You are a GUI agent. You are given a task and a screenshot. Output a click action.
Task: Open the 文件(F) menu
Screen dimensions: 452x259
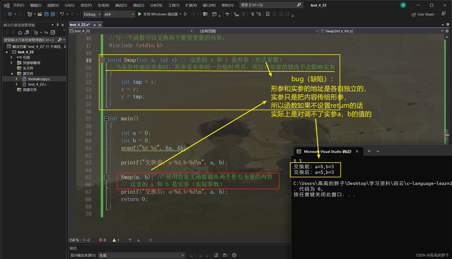tap(18, 5)
